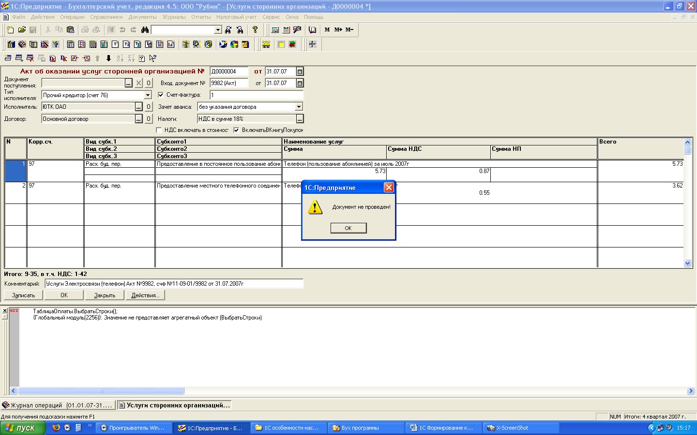Enable НДС включать в стоимость checkbox
The width and height of the screenshot is (697, 435).
click(x=159, y=130)
